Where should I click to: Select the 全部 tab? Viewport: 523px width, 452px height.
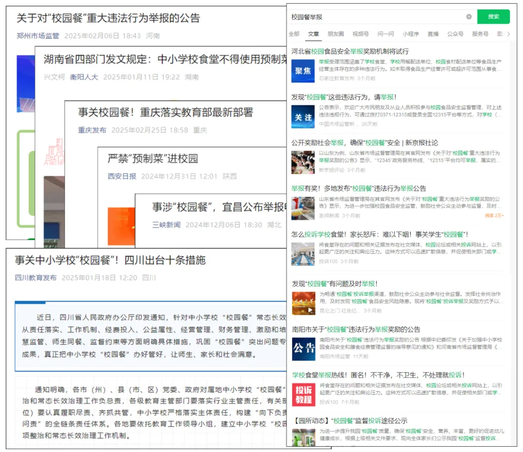pyautogui.click(x=294, y=34)
